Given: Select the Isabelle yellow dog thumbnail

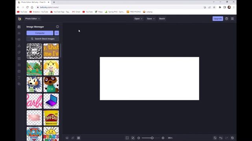Looking at the screenshot, I should coord(51,68).
